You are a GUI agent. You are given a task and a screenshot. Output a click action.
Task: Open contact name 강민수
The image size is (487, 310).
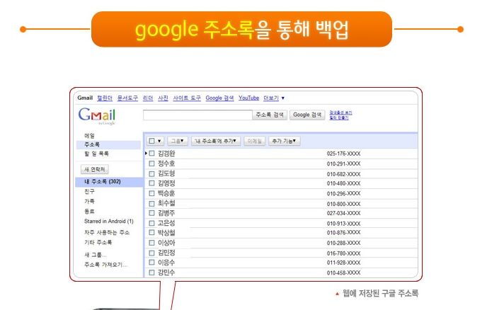[x=166, y=272]
